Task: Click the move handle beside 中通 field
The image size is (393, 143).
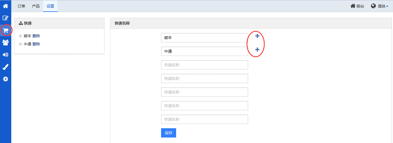Action: pyautogui.click(x=257, y=49)
